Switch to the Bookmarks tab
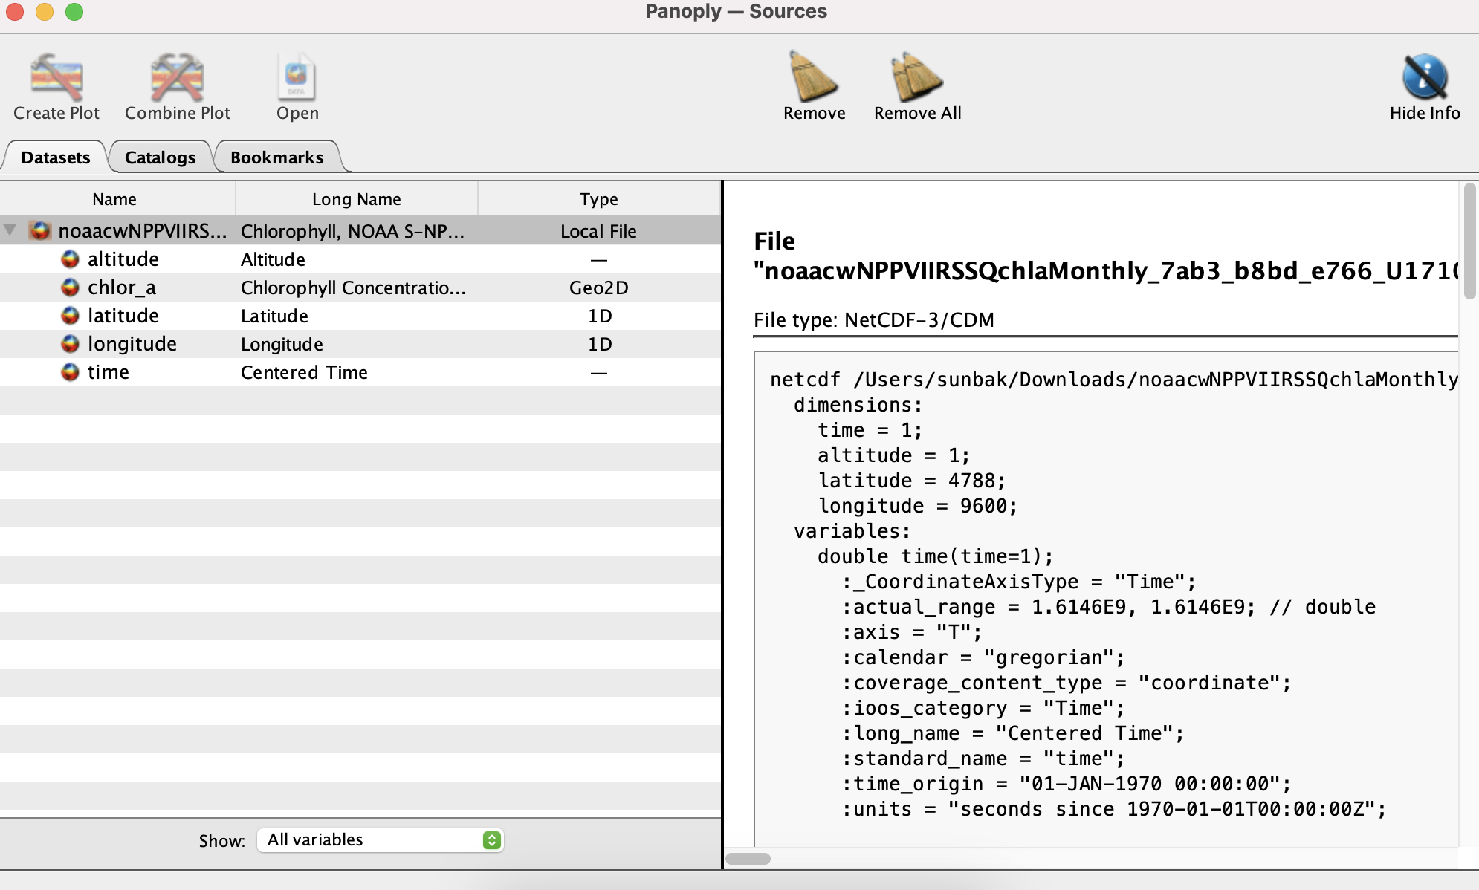 coord(276,157)
